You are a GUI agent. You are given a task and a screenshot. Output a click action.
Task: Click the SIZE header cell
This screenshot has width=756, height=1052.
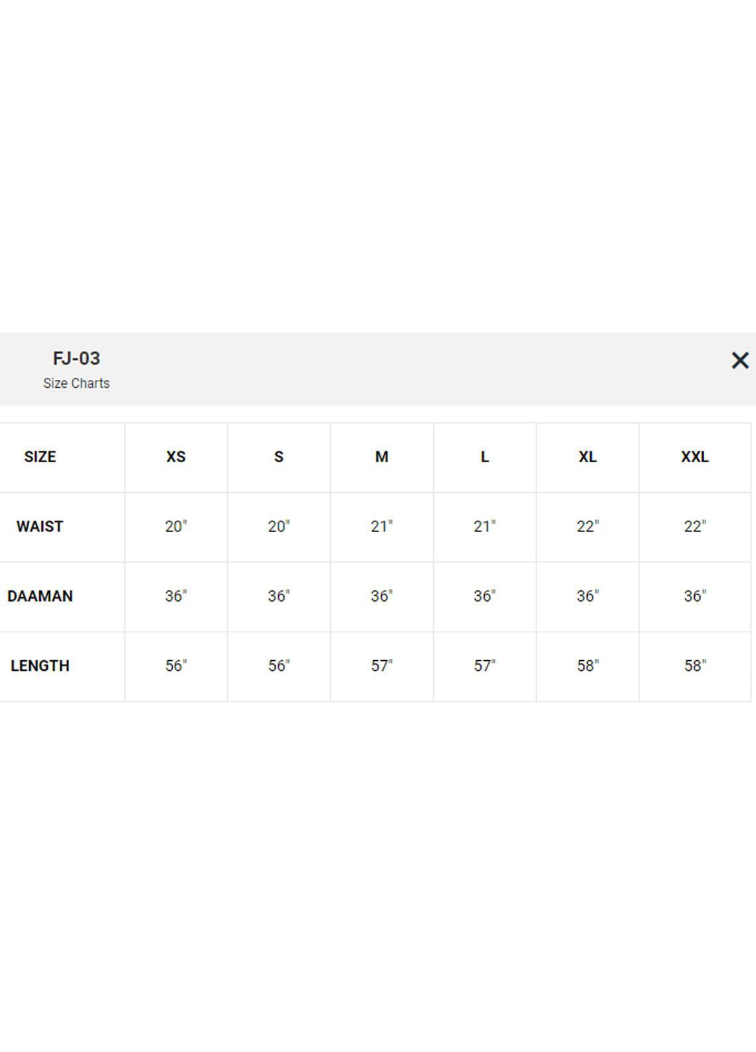point(40,457)
